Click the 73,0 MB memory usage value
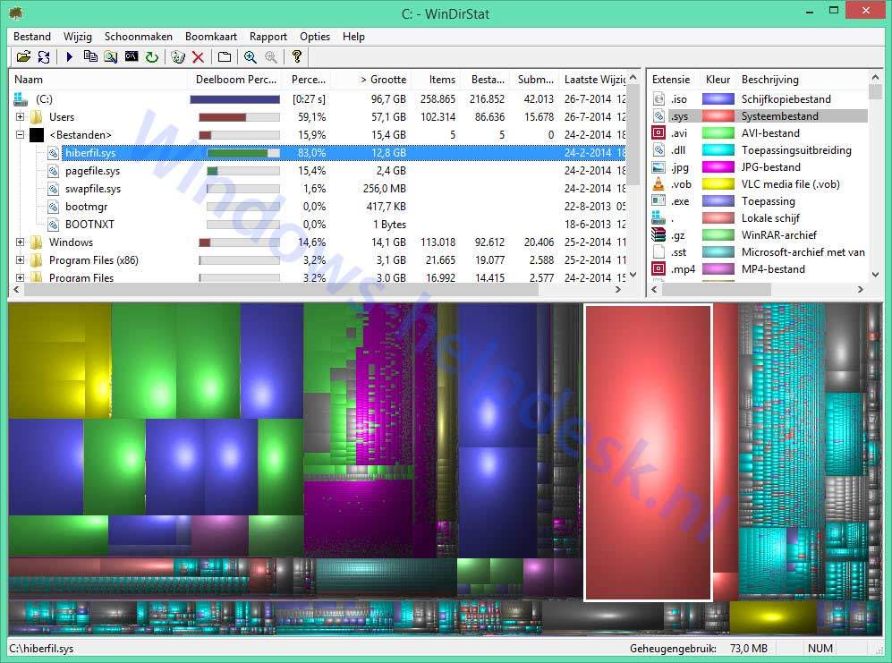 pyautogui.click(x=749, y=648)
